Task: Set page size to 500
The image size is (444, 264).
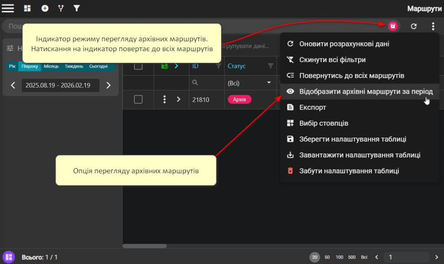Action: [352, 257]
